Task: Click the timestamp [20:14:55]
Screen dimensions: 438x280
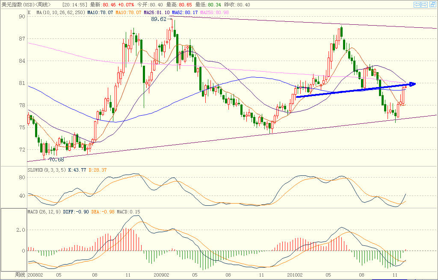Action: (x=74, y=5)
